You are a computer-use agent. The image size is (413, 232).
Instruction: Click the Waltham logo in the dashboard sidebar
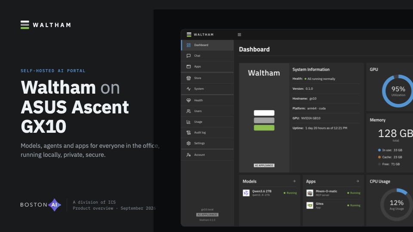tap(200, 34)
